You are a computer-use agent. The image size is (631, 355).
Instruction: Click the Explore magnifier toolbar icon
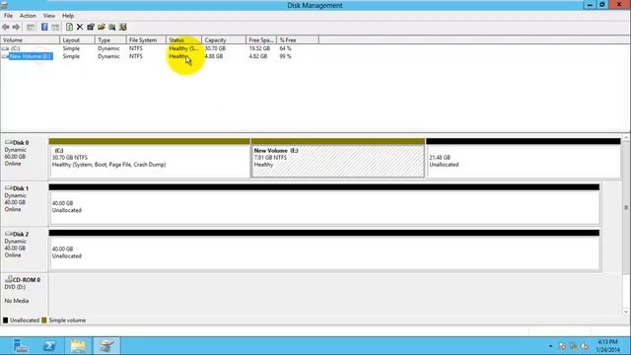111,27
